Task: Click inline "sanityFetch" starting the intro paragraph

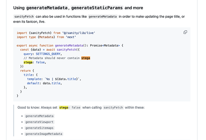Action: pos(24,17)
